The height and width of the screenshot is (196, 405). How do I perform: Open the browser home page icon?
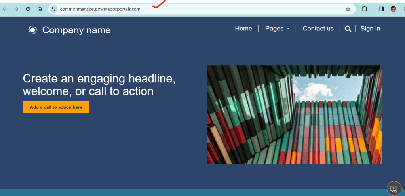coord(40,9)
